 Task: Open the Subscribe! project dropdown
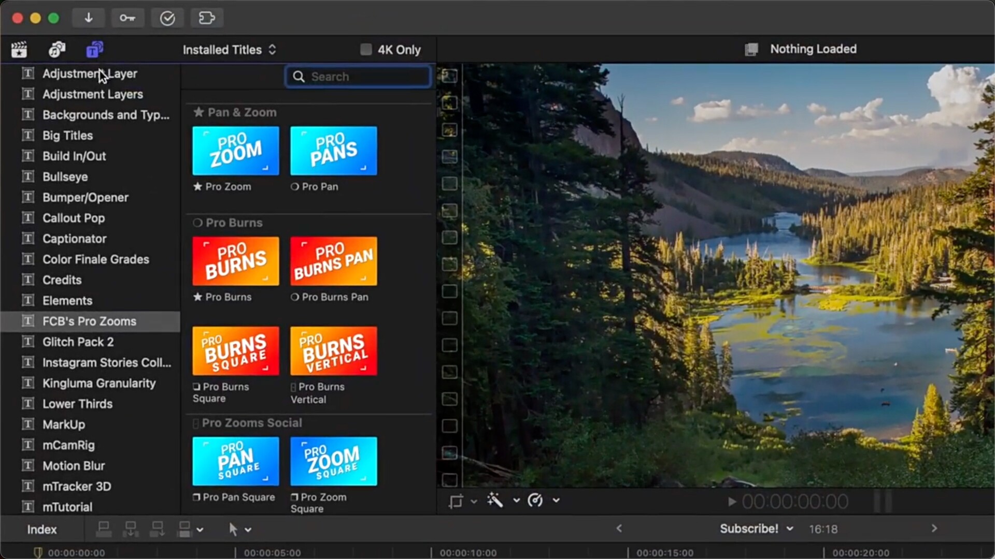[x=756, y=529]
